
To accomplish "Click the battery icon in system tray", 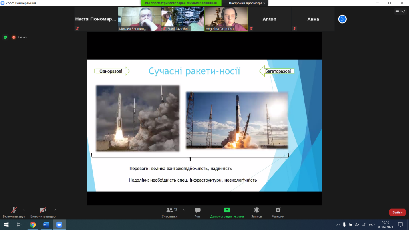I will 351,224.
